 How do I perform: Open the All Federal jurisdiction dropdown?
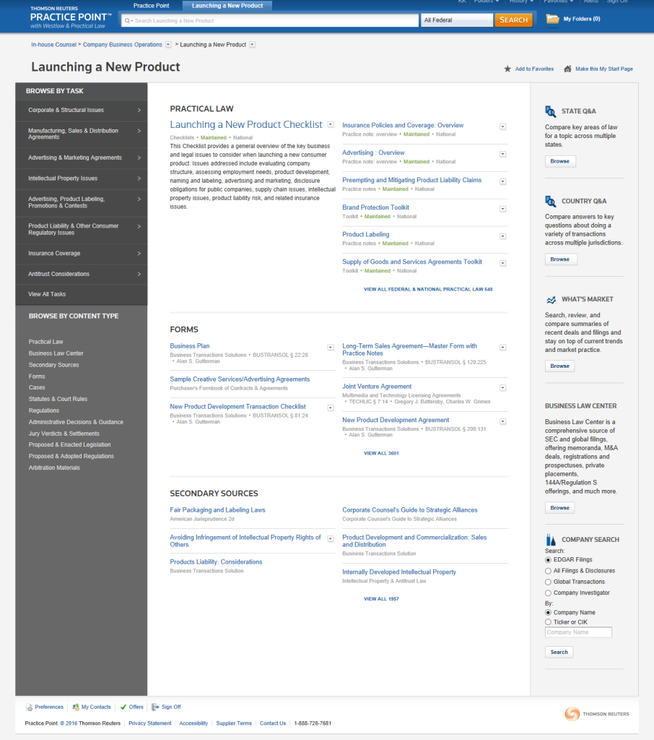coord(456,20)
